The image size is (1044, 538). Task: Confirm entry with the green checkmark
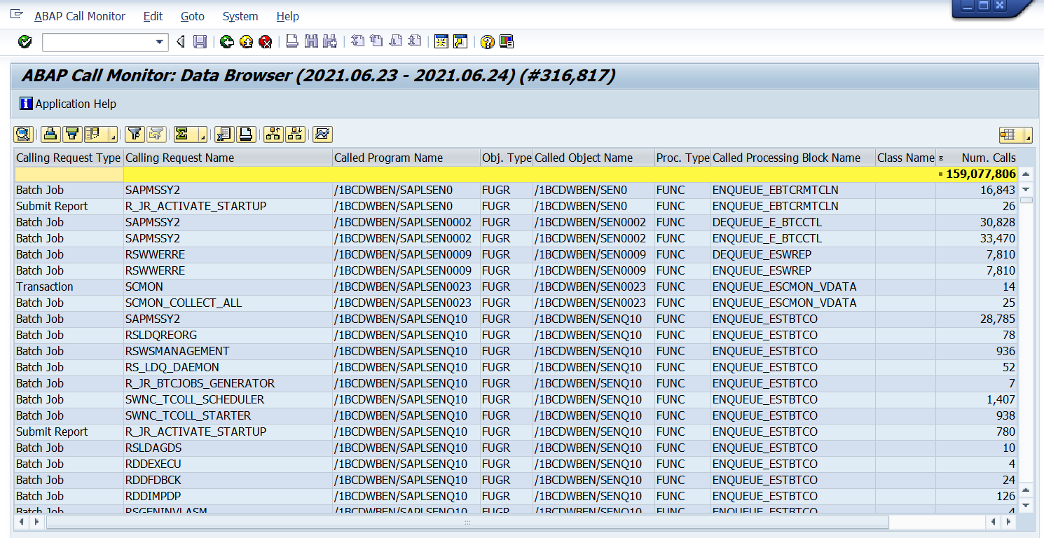(x=24, y=42)
